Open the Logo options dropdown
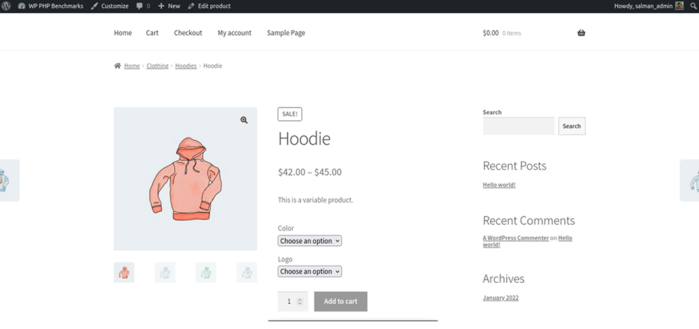699x329 pixels. coord(310,272)
